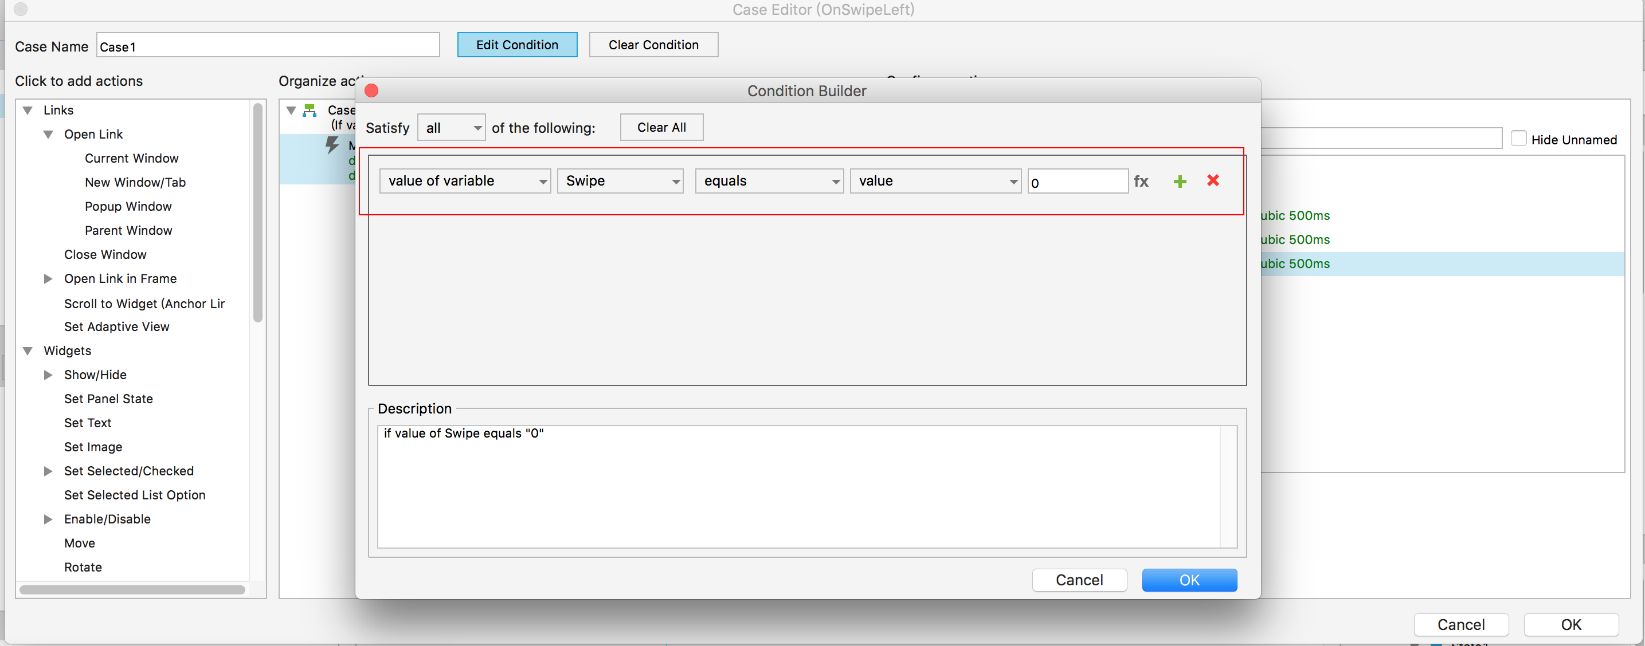Open the Swipe variable dropdown
1645x646 pixels.
(x=620, y=182)
